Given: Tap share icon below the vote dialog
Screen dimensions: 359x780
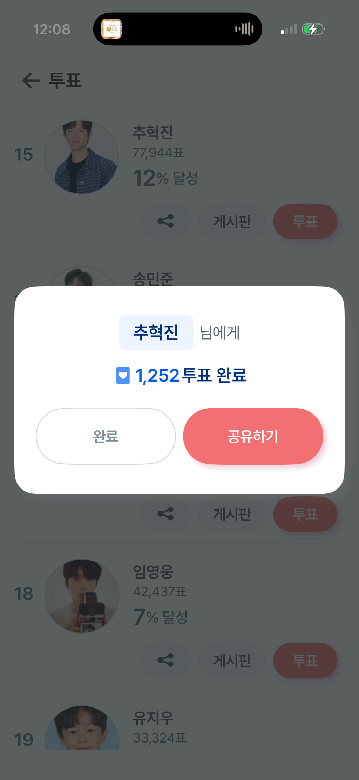Looking at the screenshot, I should click(166, 514).
